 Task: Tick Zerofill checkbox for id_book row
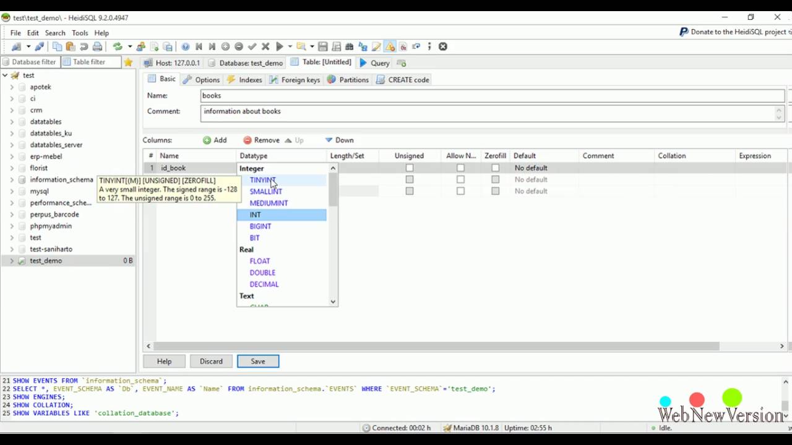pyautogui.click(x=495, y=167)
